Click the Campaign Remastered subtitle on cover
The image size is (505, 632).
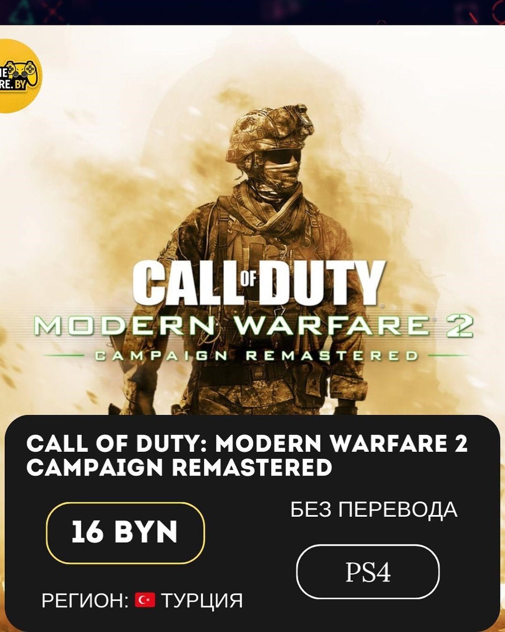[x=256, y=356]
